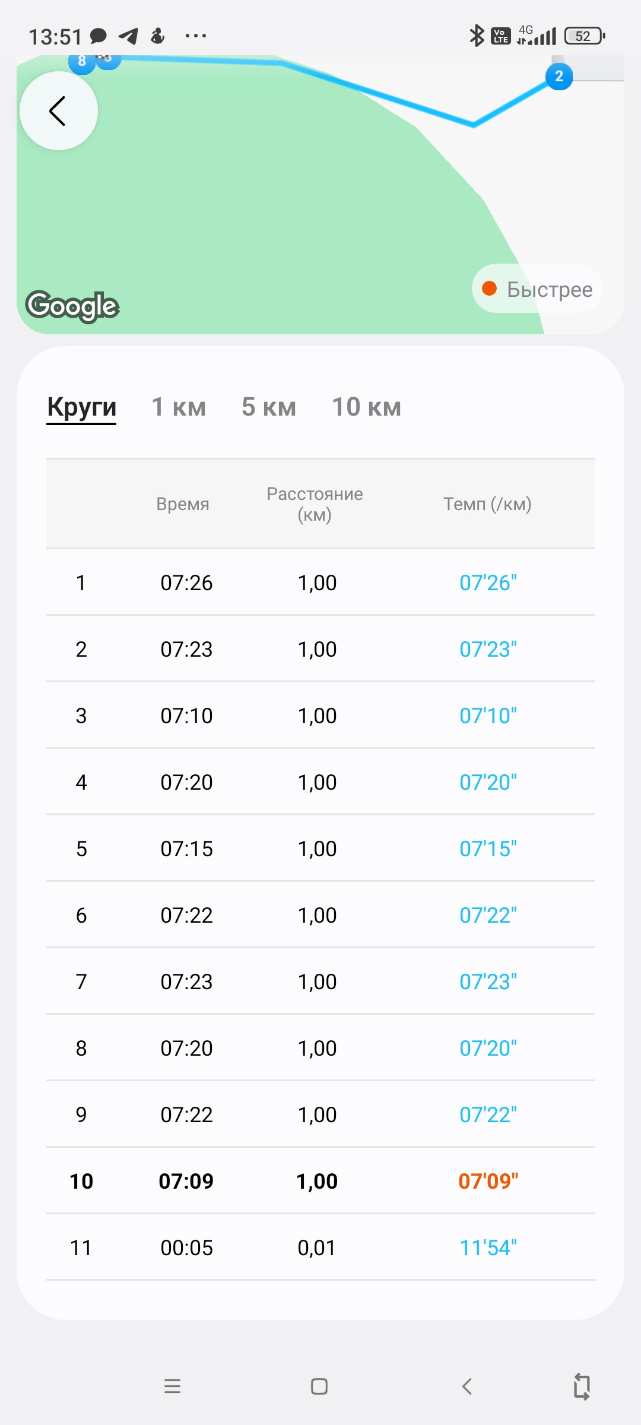The image size is (641, 1425).
Task: Select lap 10 fastest row
Action: (320, 1180)
